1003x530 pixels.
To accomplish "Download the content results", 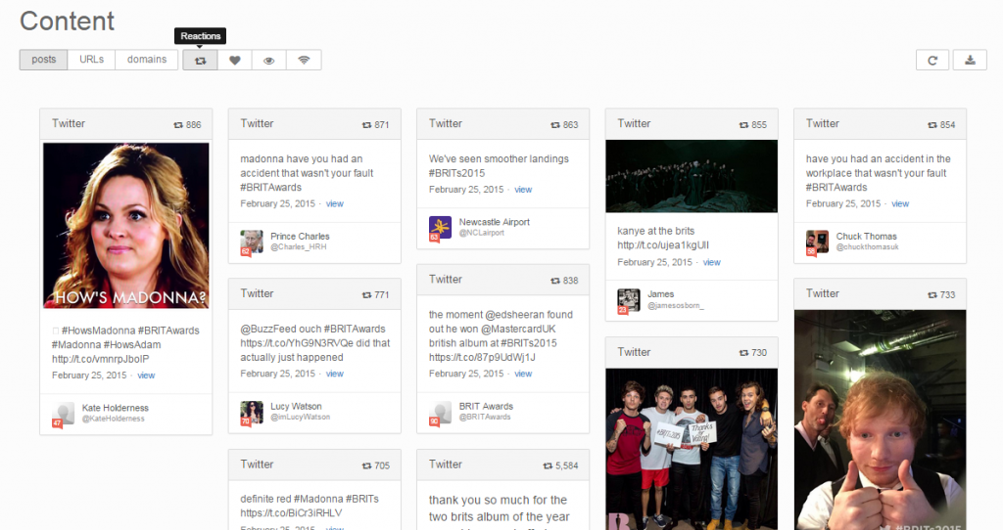I will click(970, 60).
